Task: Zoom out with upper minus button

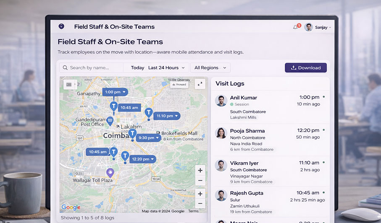Action: (200, 180)
